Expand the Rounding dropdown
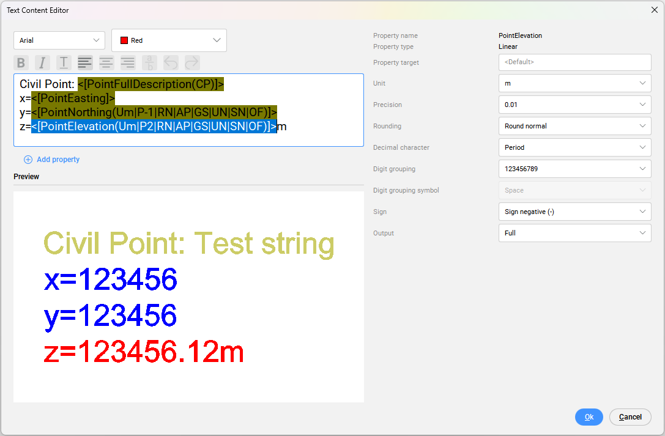665x436 pixels. tap(574, 126)
